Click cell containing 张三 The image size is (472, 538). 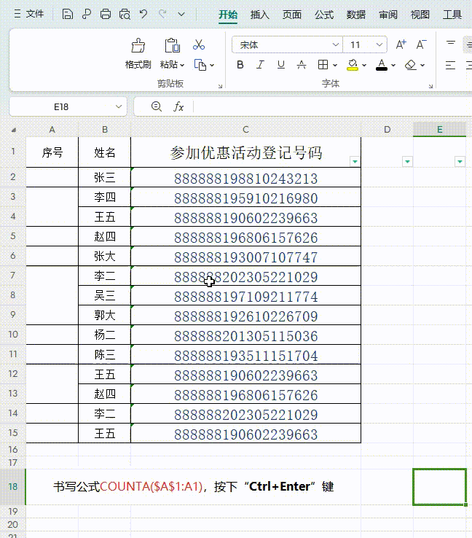pos(105,177)
